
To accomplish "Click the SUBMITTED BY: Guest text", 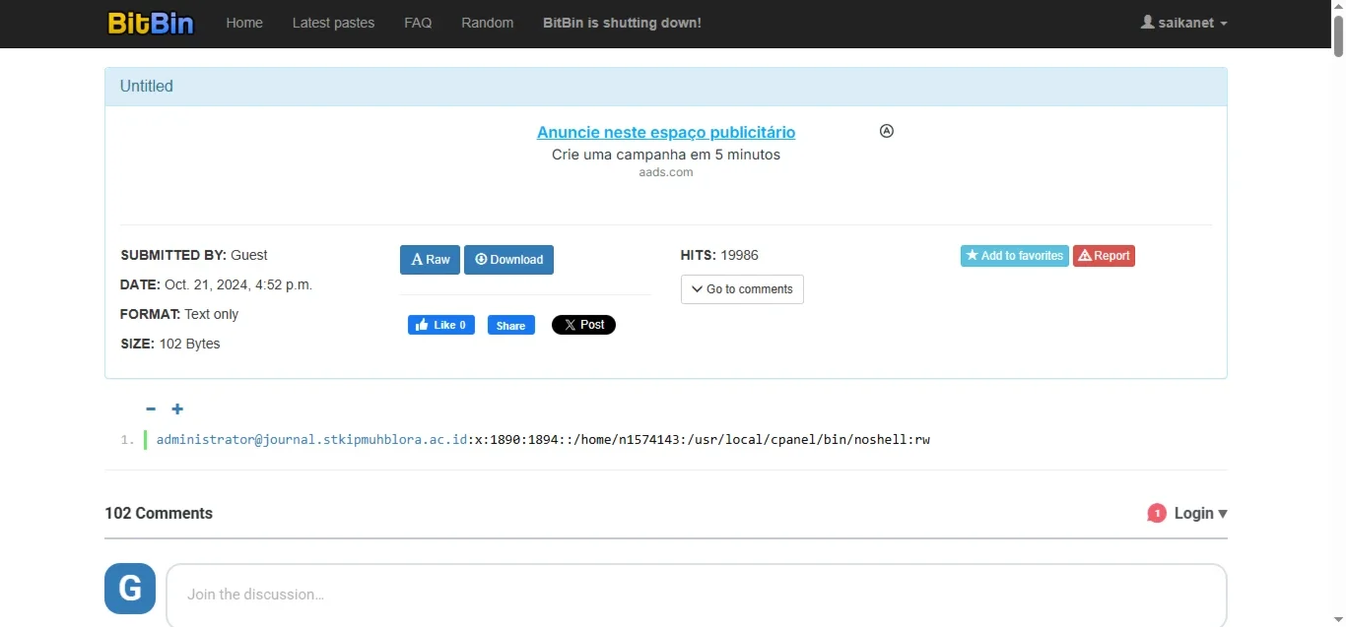I will point(194,255).
